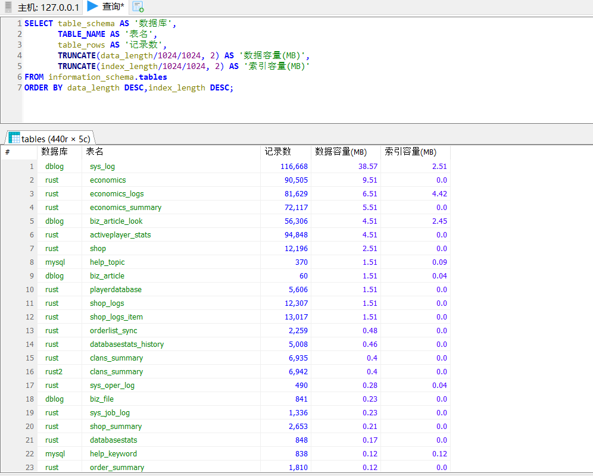Select the databasestats_history cell
This screenshot has height=476, width=593.
coord(171,344)
